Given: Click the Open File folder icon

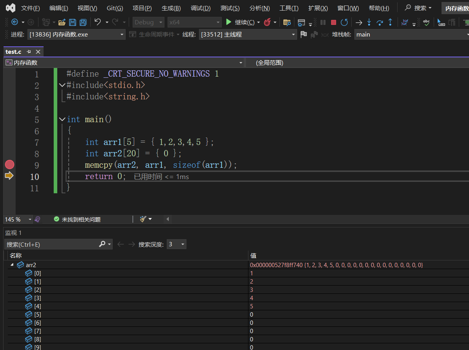Looking at the screenshot, I should pos(62,22).
